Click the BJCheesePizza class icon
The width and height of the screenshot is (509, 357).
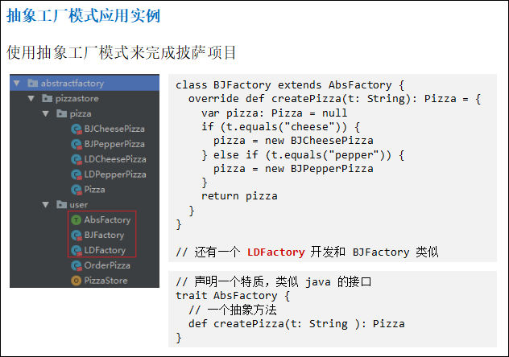(x=77, y=129)
